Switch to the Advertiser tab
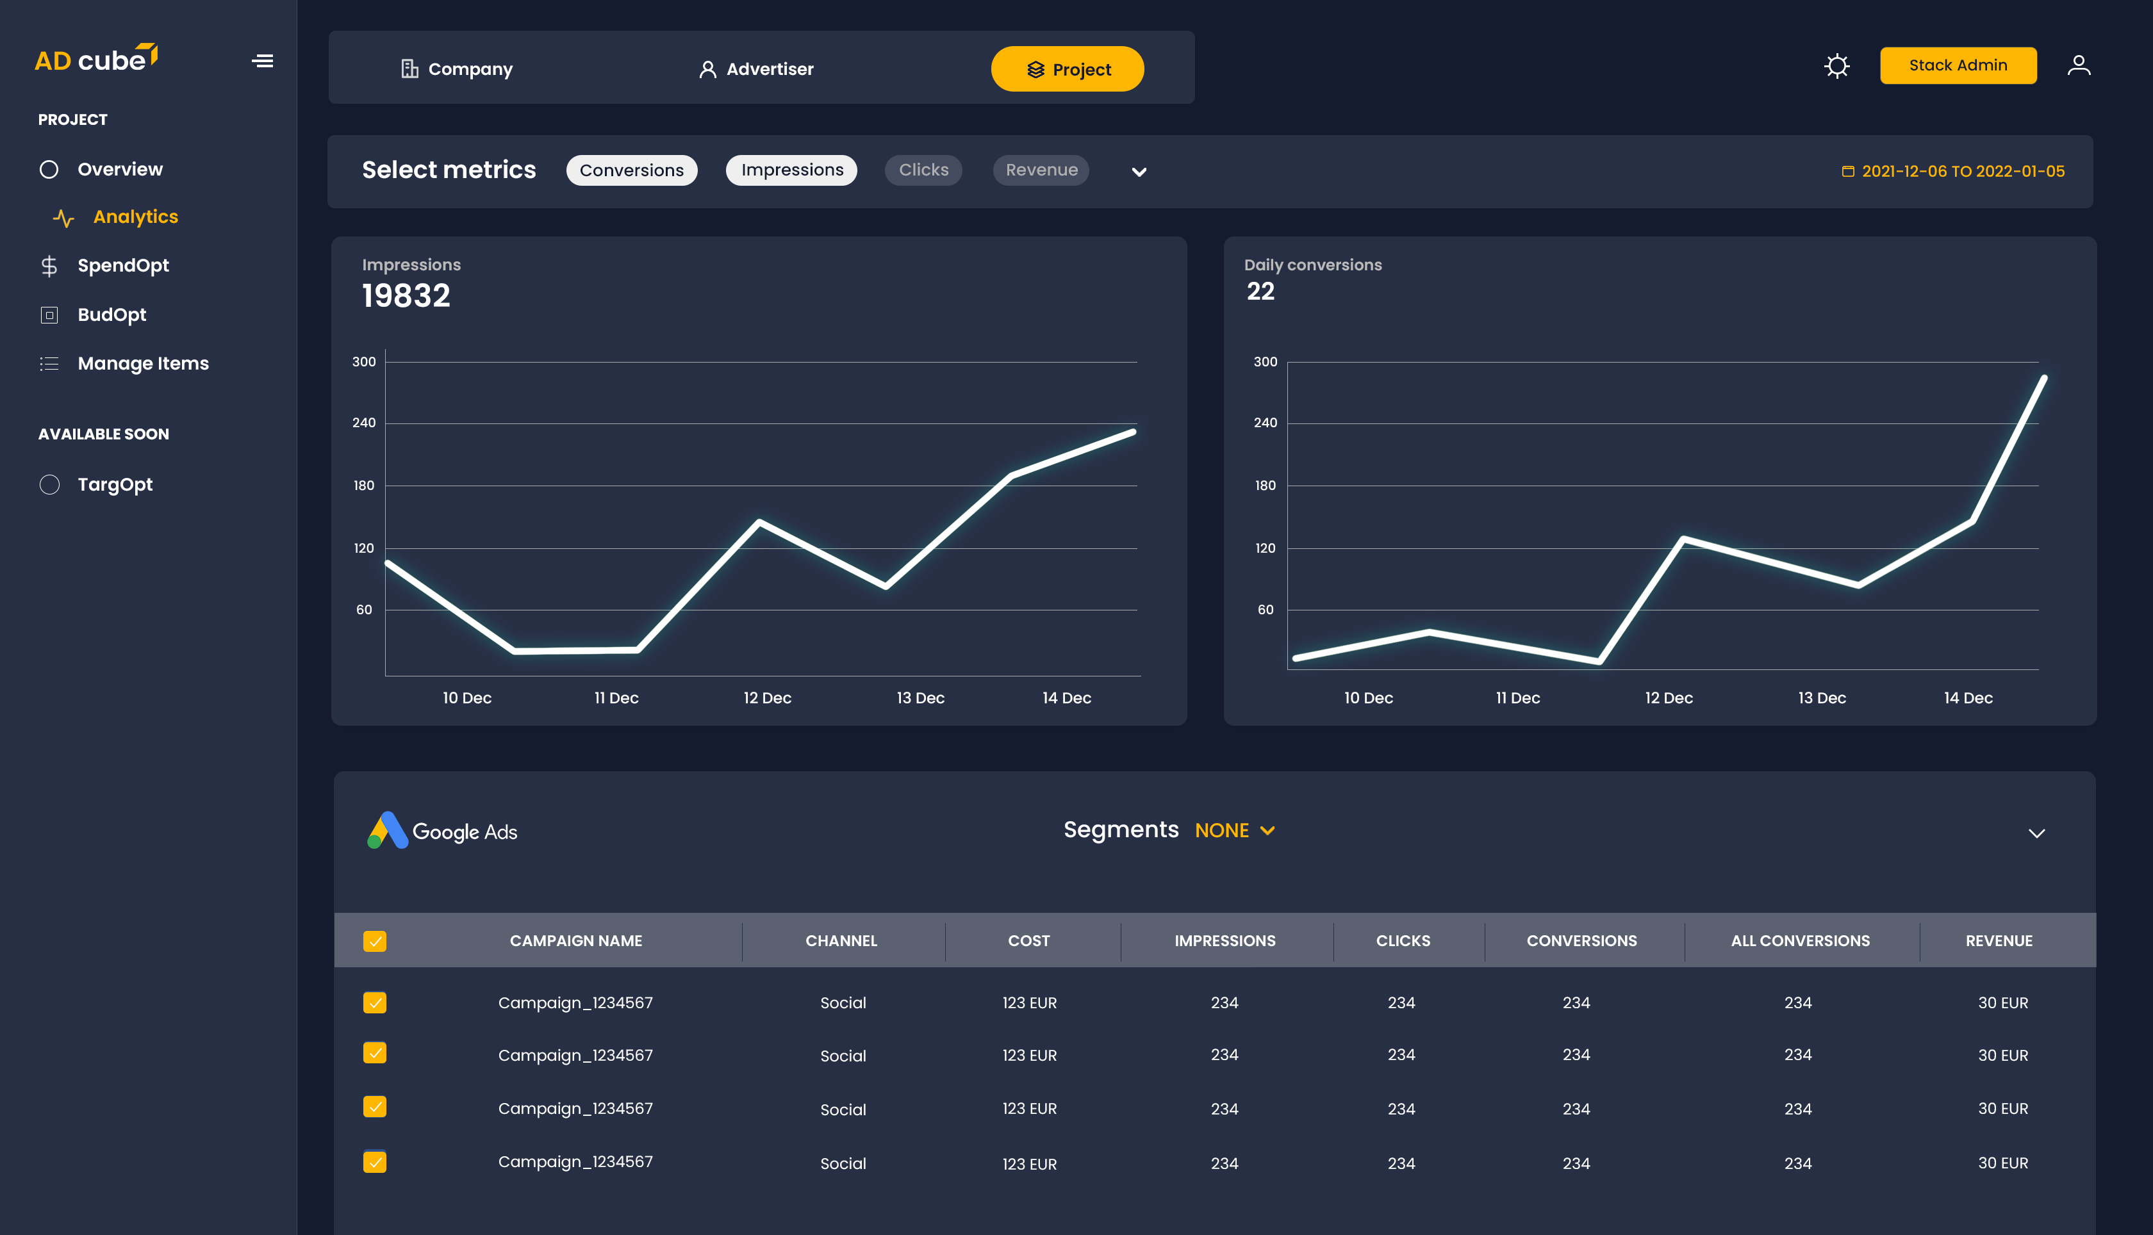Image resolution: width=2153 pixels, height=1235 pixels. coord(756,70)
